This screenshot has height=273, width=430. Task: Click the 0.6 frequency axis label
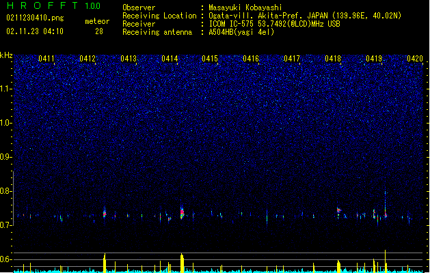(x=6, y=259)
